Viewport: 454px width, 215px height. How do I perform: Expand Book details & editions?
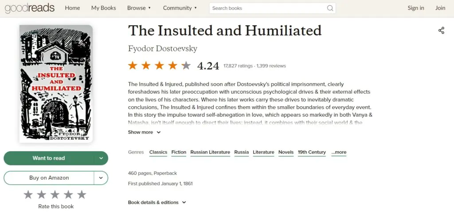pos(157,203)
